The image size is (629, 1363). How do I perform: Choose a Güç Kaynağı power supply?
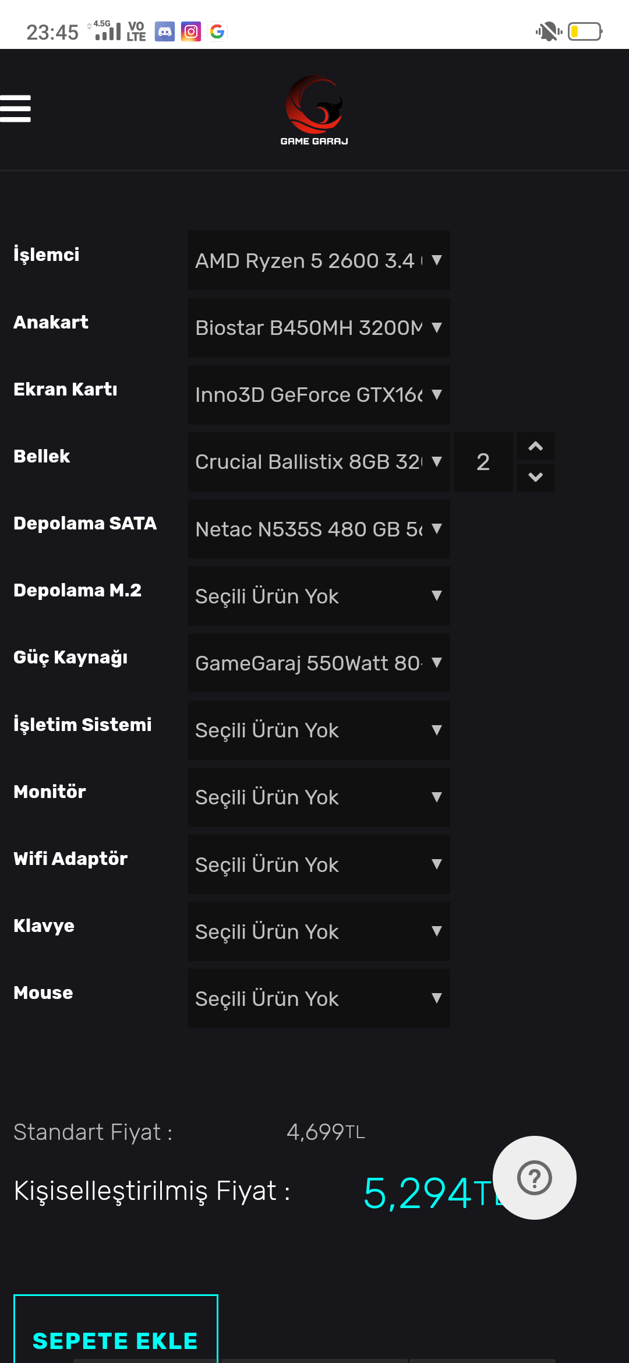[x=319, y=663]
